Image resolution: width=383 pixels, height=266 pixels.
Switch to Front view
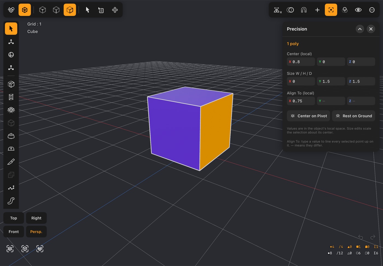[14, 232]
